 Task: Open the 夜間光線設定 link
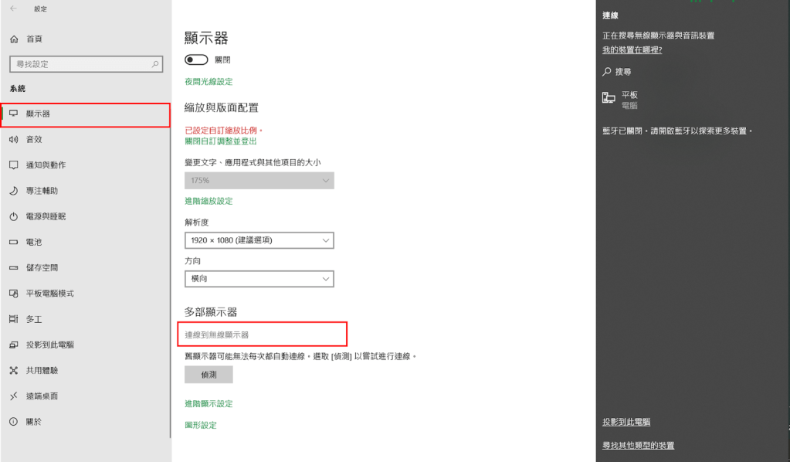coord(209,82)
